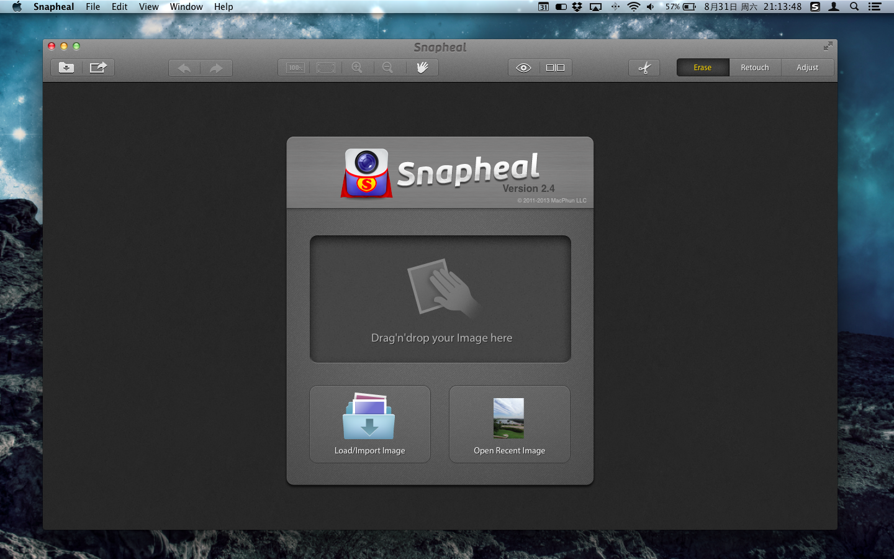Click the MacPhun LLC copyright text
Screen dimensions: 894x559
[x=552, y=201]
